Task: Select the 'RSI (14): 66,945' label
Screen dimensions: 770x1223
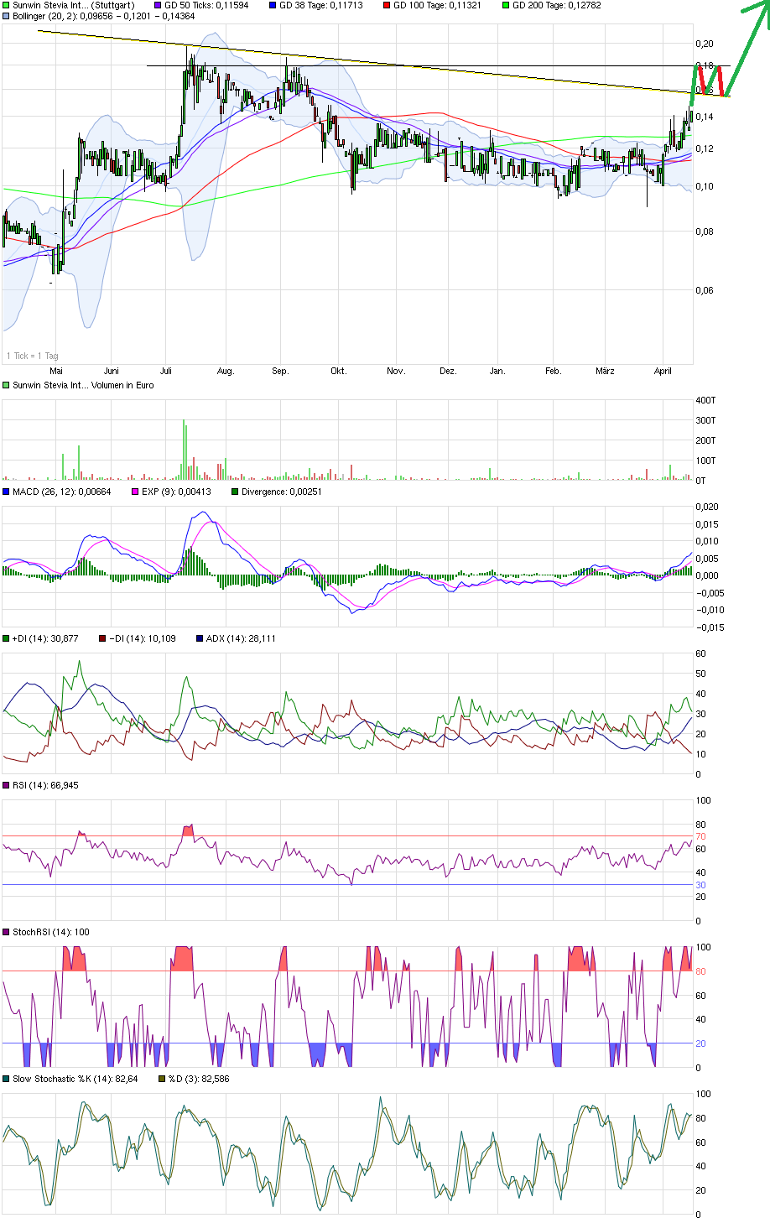Action: (45, 785)
